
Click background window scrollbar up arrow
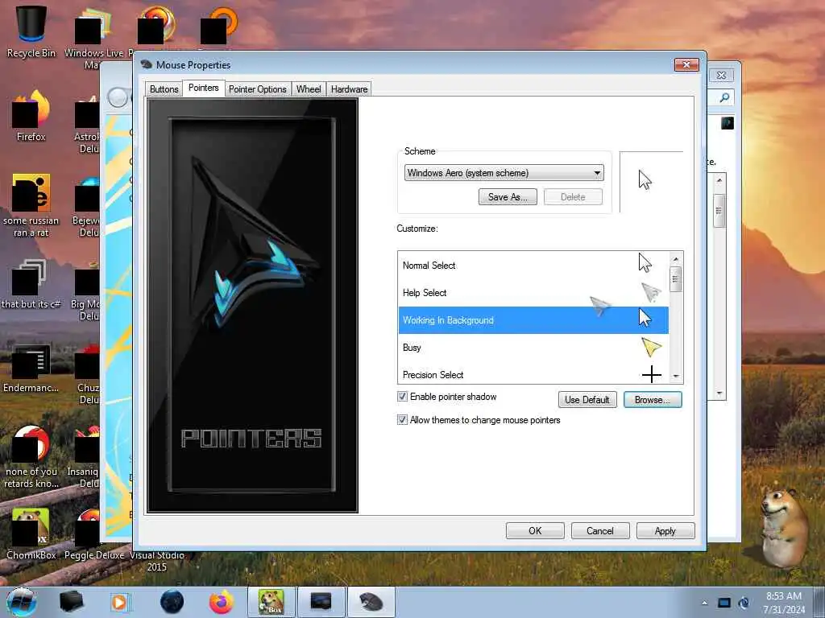(x=719, y=180)
